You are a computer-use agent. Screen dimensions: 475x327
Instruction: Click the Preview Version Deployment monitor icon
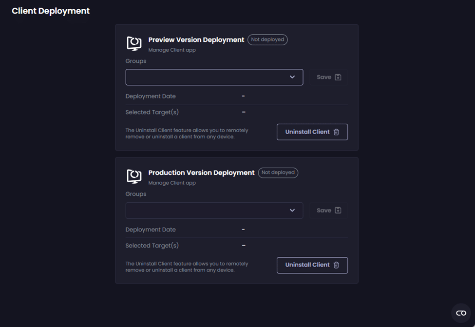(x=134, y=43)
